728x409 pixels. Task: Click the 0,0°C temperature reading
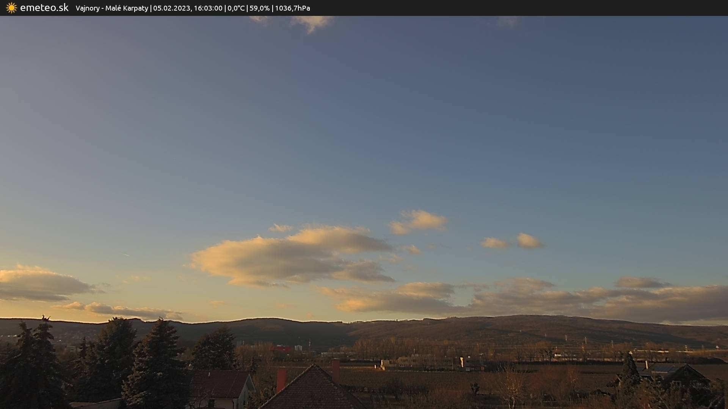click(x=236, y=8)
